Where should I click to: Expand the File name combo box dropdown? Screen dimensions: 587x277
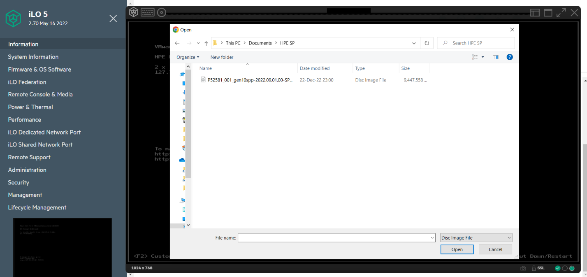point(432,238)
